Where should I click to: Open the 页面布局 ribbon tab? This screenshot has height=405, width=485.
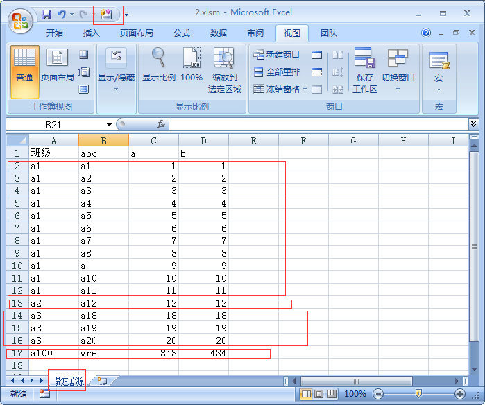[137, 33]
